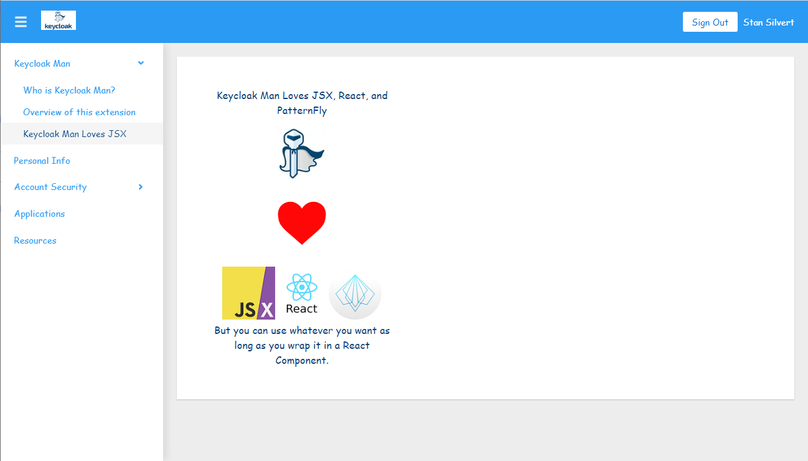Image resolution: width=808 pixels, height=461 pixels.
Task: Open the Resources page
Action: click(x=35, y=240)
